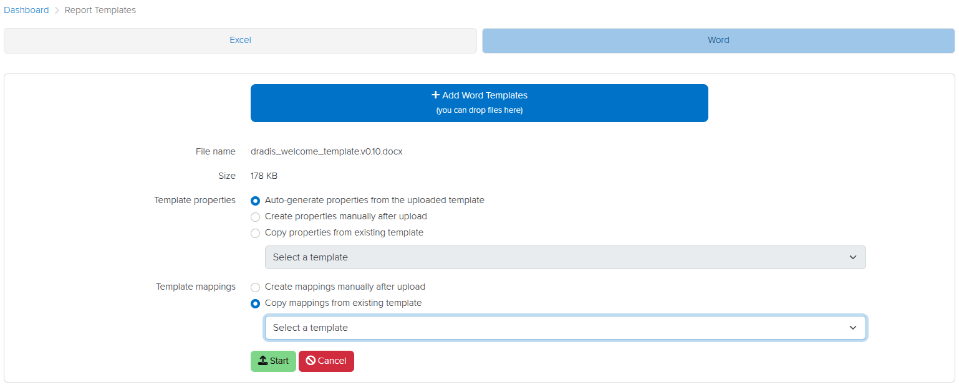The height and width of the screenshot is (385, 959).
Task: Switch to the Excel tab
Action: point(240,40)
